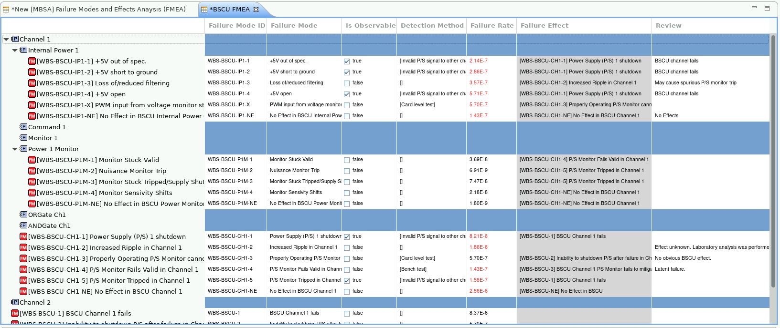Click the Review column header

pyautogui.click(x=711, y=26)
